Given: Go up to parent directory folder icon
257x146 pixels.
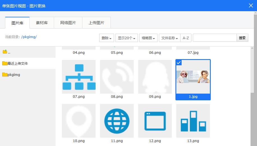Looking at the screenshot, I should (x=5, y=52).
